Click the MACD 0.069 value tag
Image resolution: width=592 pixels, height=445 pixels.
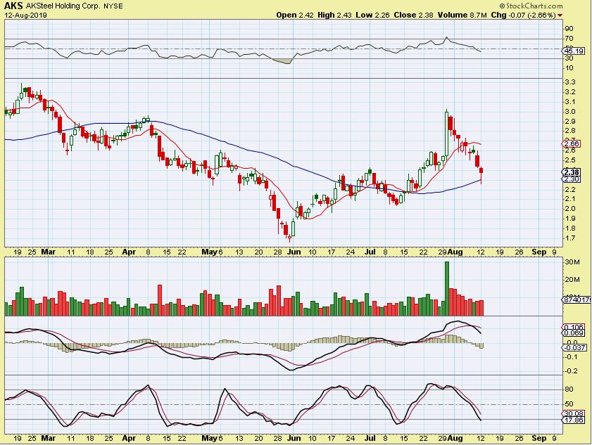coord(574,333)
